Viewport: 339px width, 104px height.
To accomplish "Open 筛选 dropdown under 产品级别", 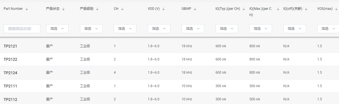I will click(x=91, y=29).
